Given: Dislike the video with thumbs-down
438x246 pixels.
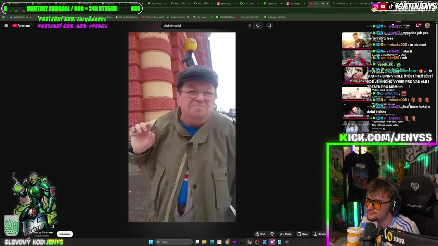Looking at the screenshot, I should (x=272, y=234).
